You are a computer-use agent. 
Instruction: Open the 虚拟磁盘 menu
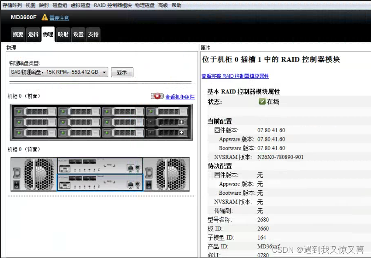pyautogui.click(x=80, y=5)
